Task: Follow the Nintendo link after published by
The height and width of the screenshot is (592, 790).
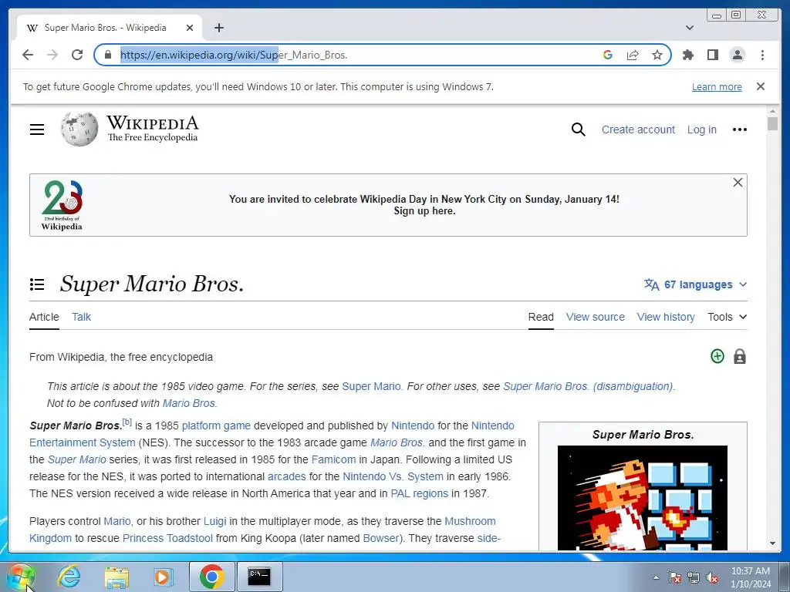Action: (x=413, y=425)
